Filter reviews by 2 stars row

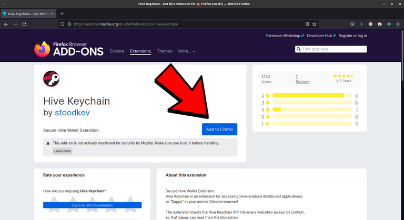310,116
